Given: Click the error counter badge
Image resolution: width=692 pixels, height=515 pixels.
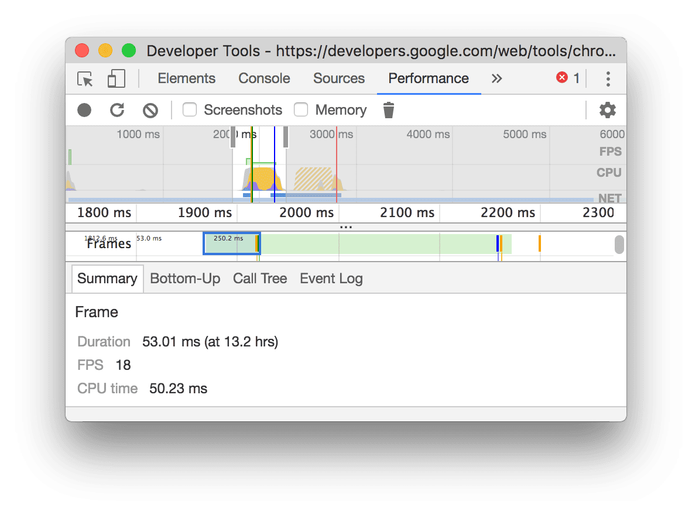Looking at the screenshot, I should point(567,78).
